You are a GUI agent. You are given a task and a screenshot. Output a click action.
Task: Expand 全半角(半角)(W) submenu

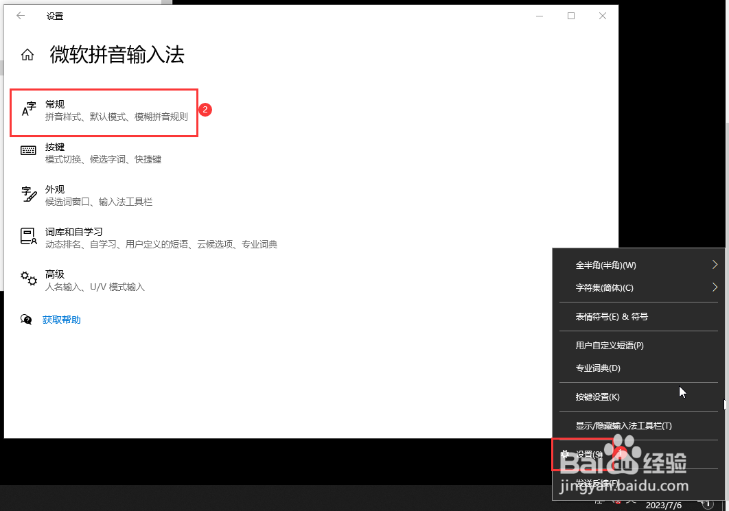pyautogui.click(x=638, y=265)
